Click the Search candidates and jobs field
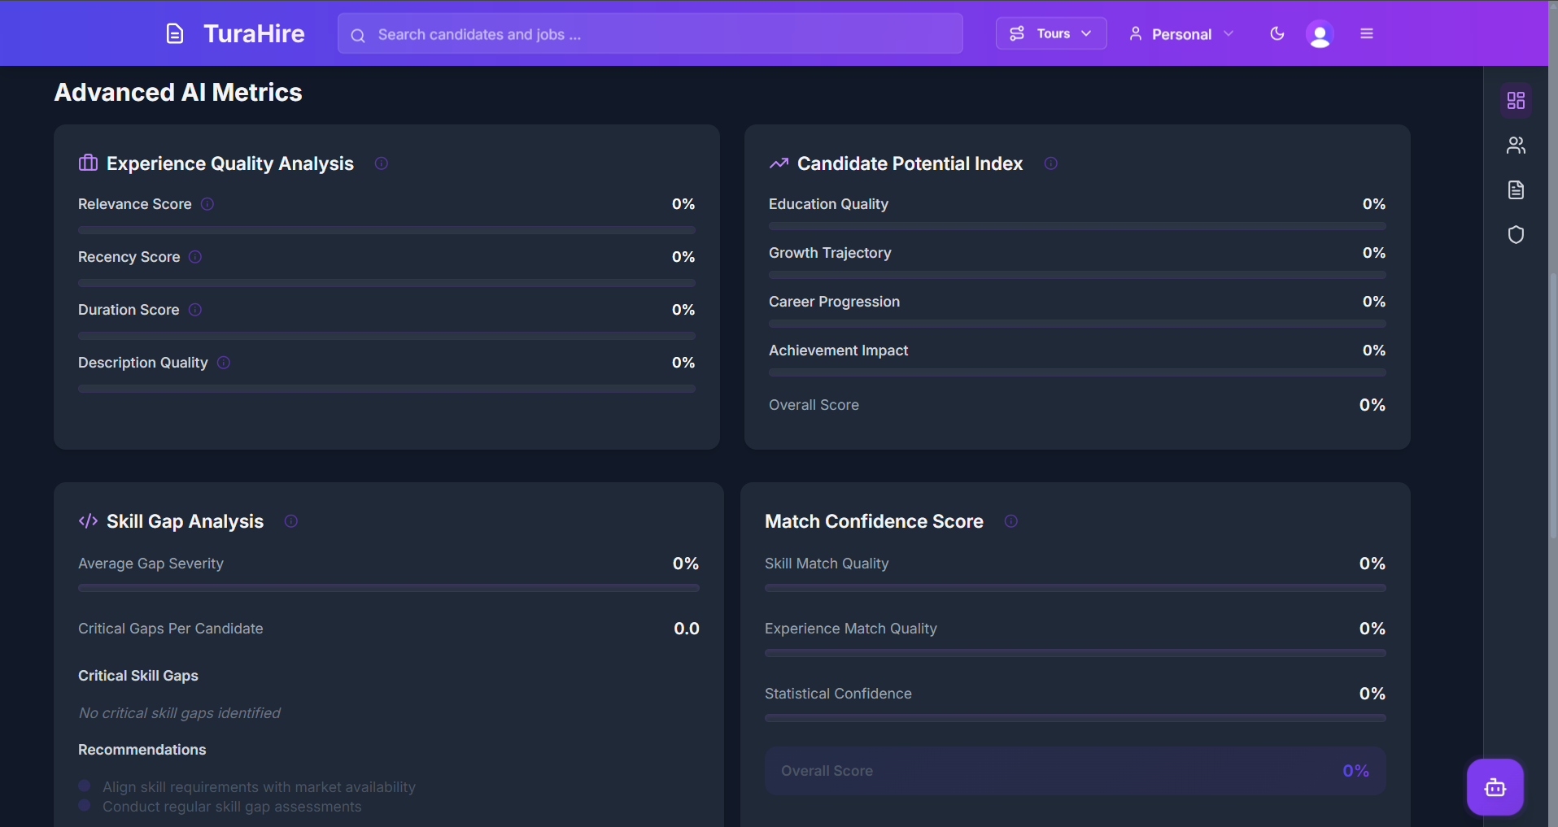This screenshot has height=827, width=1558. [x=650, y=34]
